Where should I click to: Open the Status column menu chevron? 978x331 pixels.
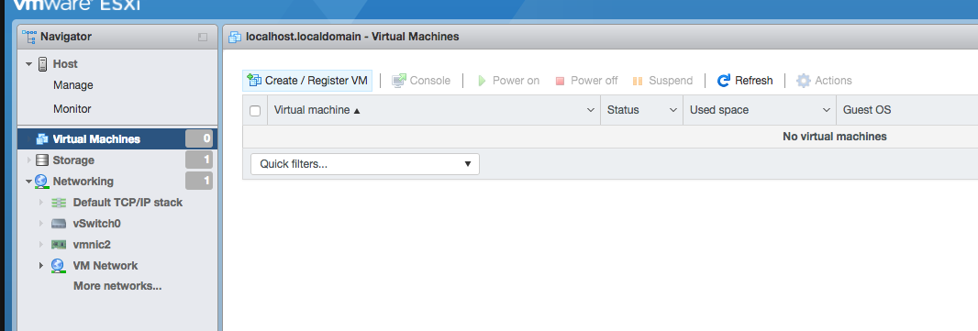[x=673, y=110]
